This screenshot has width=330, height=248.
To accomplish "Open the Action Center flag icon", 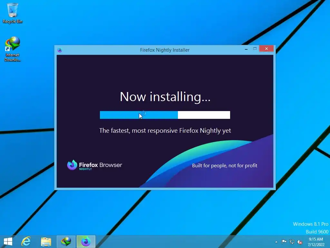I will [x=284, y=242].
